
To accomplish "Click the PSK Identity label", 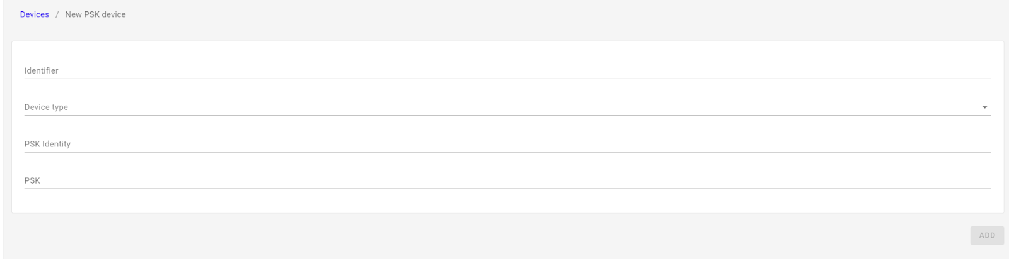I will coord(47,144).
